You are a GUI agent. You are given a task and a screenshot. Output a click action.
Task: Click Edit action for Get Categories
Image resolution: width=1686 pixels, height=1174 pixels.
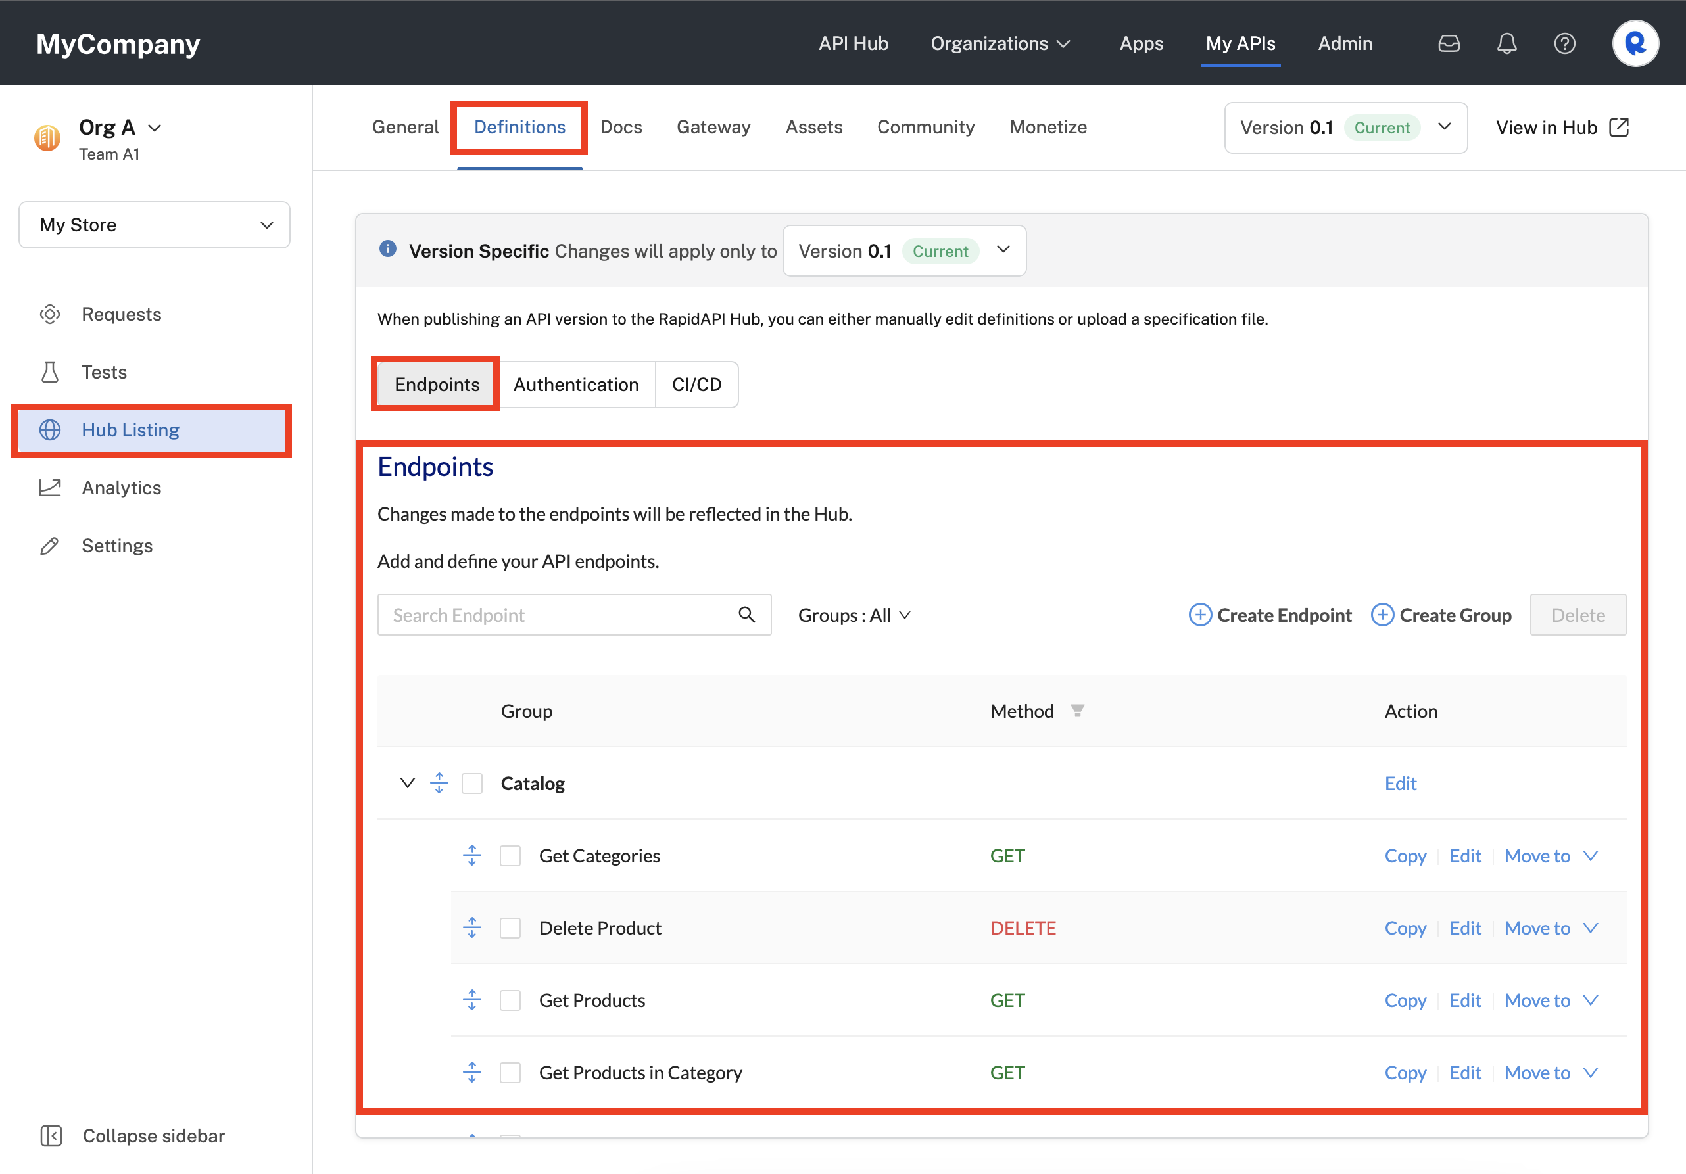pyautogui.click(x=1464, y=855)
